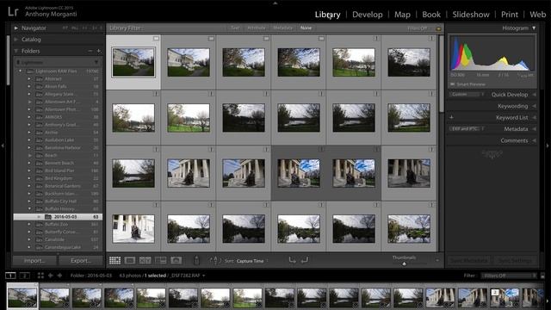The height and width of the screenshot is (310, 551).
Task: Open the Lightroom volume dropdown in Folders
Action: click(58, 62)
